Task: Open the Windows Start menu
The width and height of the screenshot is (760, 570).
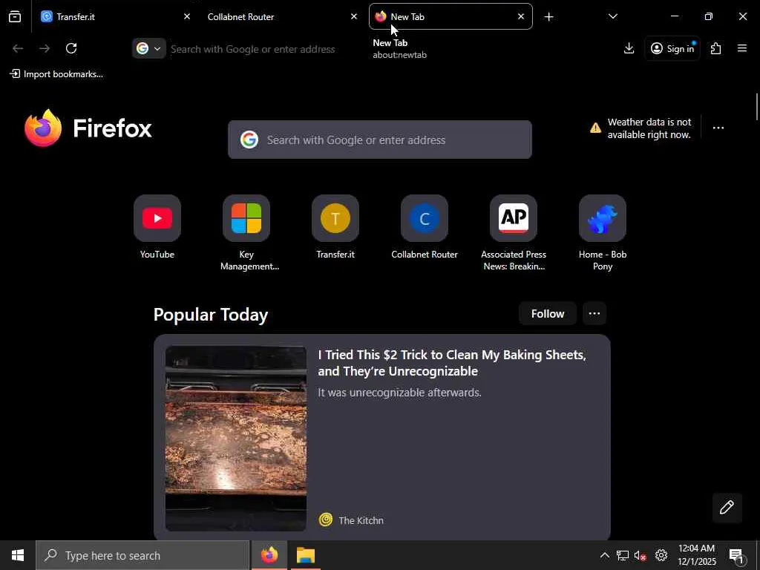Action: (x=18, y=555)
